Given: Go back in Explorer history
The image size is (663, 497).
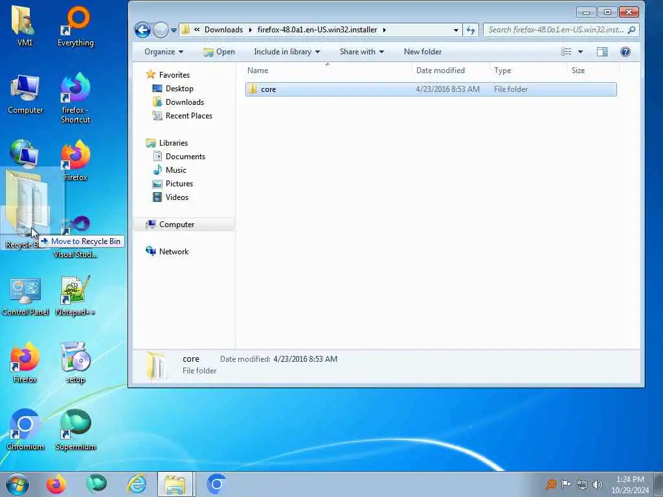Looking at the screenshot, I should point(142,30).
